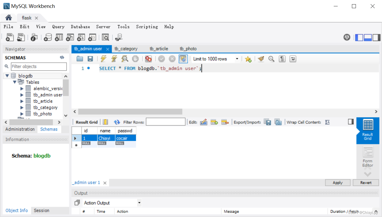Screen dimensions: 382x217
Task: Import records from external file
Action: tap(278, 122)
